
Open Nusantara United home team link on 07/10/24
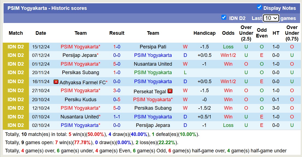coord(80,117)
